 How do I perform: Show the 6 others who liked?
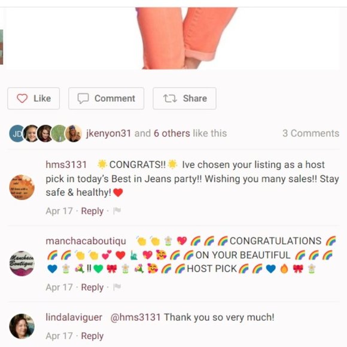pyautogui.click(x=172, y=133)
